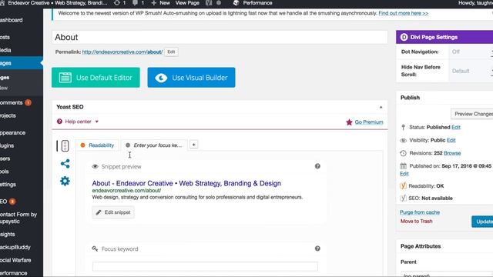Edit the Published on date link

click(x=404, y=174)
